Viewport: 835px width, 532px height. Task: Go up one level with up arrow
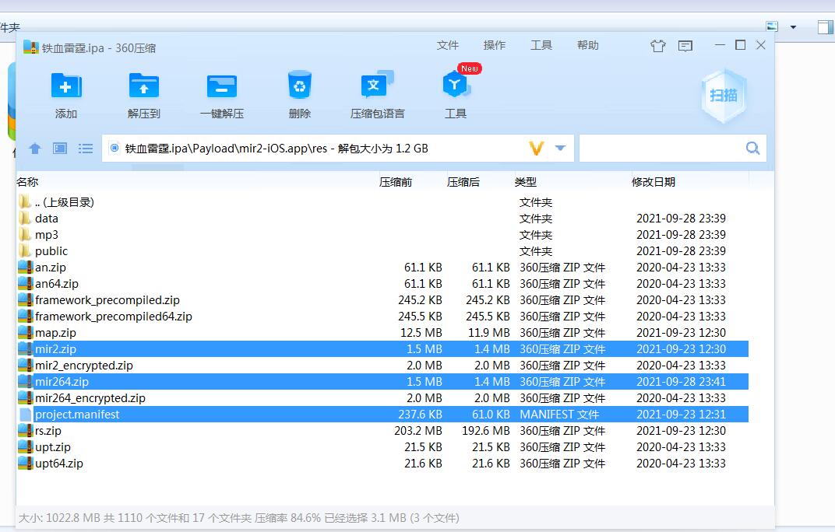(x=34, y=149)
